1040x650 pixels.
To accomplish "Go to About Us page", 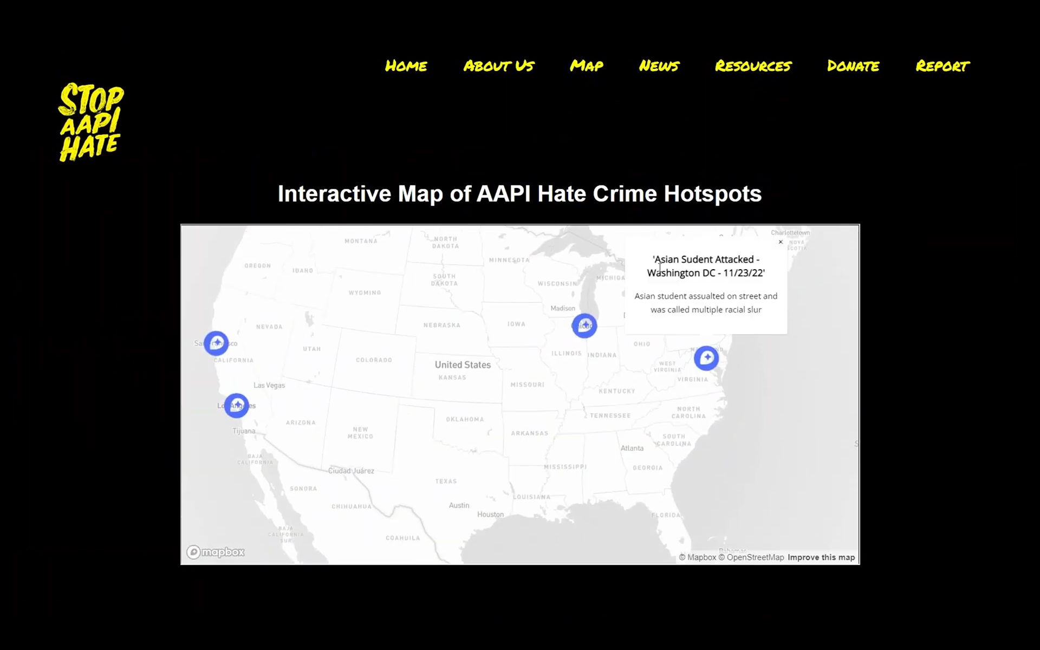I will pyautogui.click(x=498, y=66).
